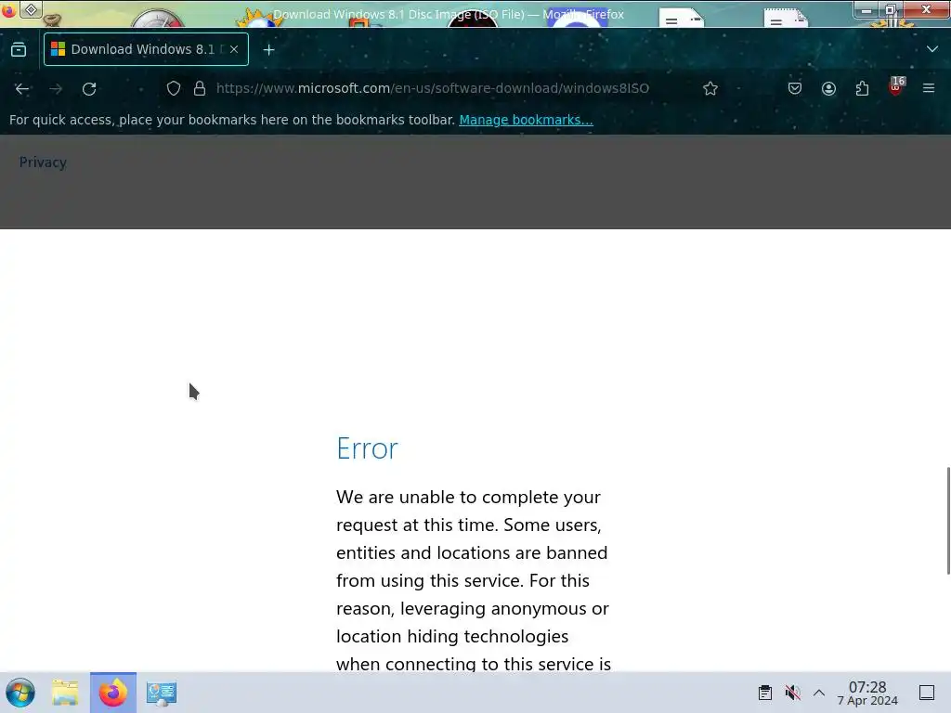The image size is (951, 713).
Task: Reload the current page
Action: tap(89, 88)
